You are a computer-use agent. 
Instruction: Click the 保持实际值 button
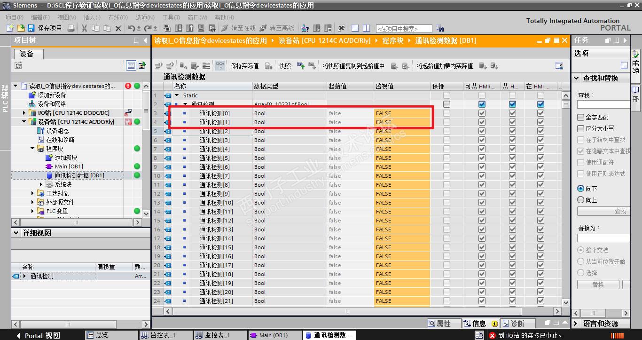pyautogui.click(x=245, y=66)
